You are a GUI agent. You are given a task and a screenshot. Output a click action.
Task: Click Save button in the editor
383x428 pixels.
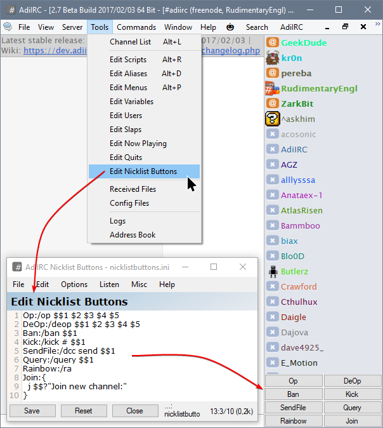[32, 411]
